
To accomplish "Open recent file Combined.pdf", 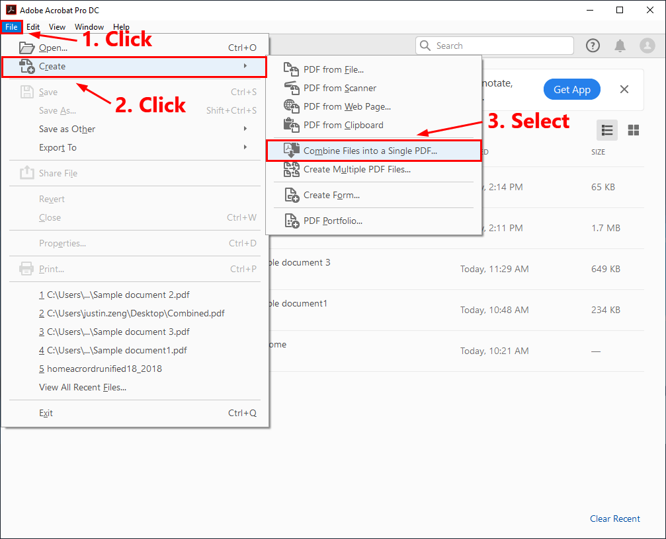I will coord(135,313).
